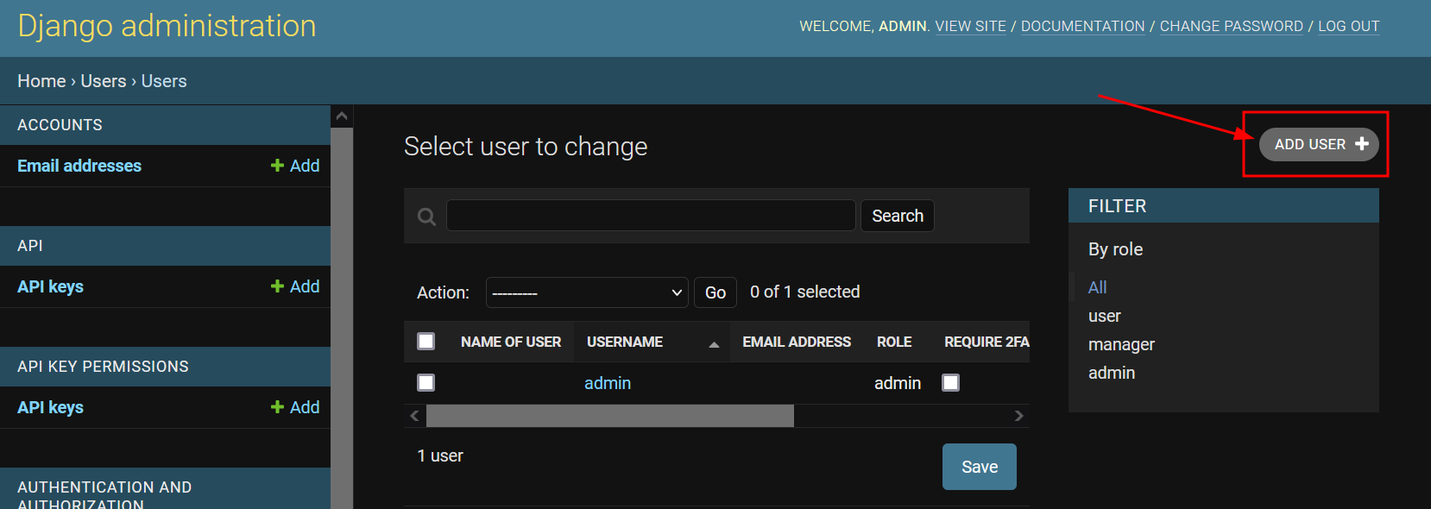
Task: Open API keys under API section
Action: point(50,286)
